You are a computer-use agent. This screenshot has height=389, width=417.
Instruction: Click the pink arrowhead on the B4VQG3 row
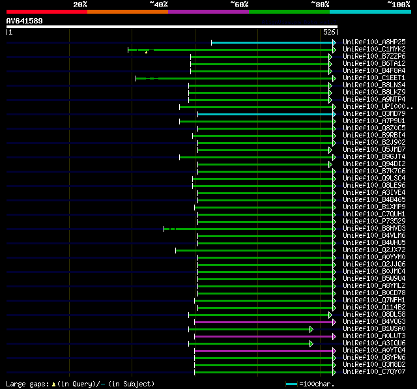[x=334, y=322]
